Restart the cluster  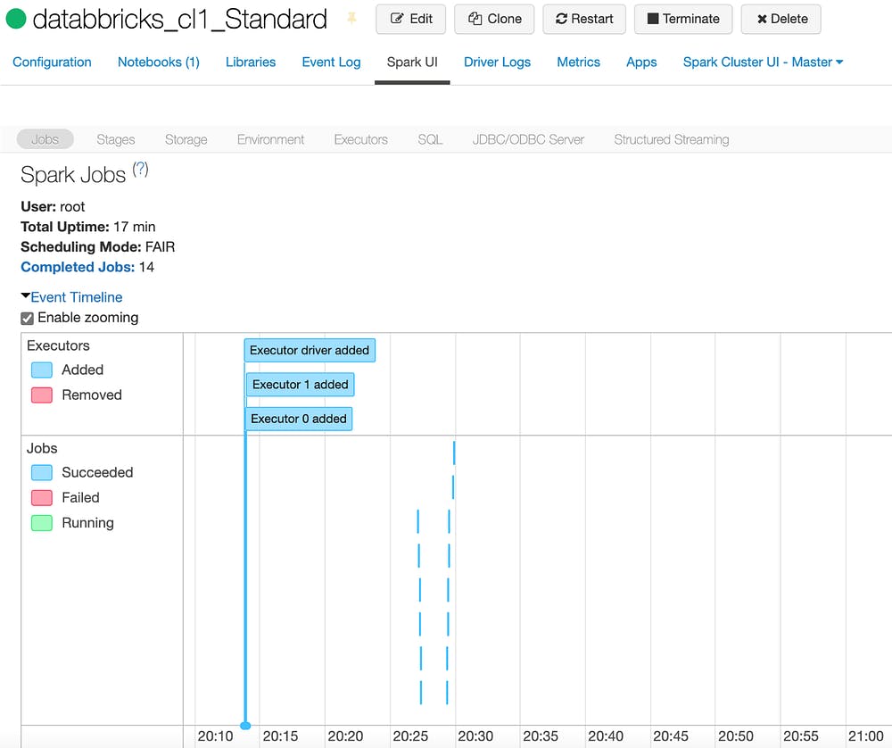(x=584, y=19)
